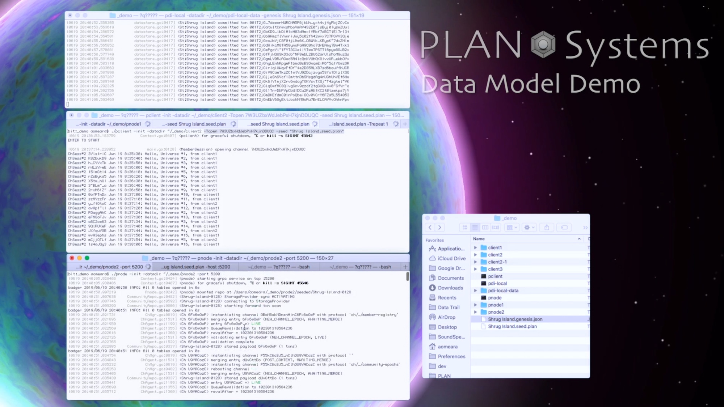Expand the client1 folder
Screen dimensions: 724x407
pyautogui.click(x=475, y=247)
